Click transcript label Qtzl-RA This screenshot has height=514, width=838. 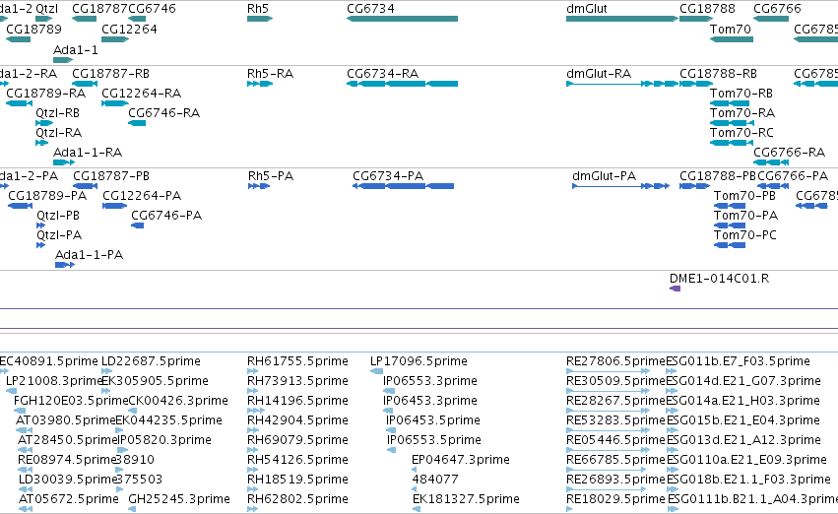click(58, 133)
